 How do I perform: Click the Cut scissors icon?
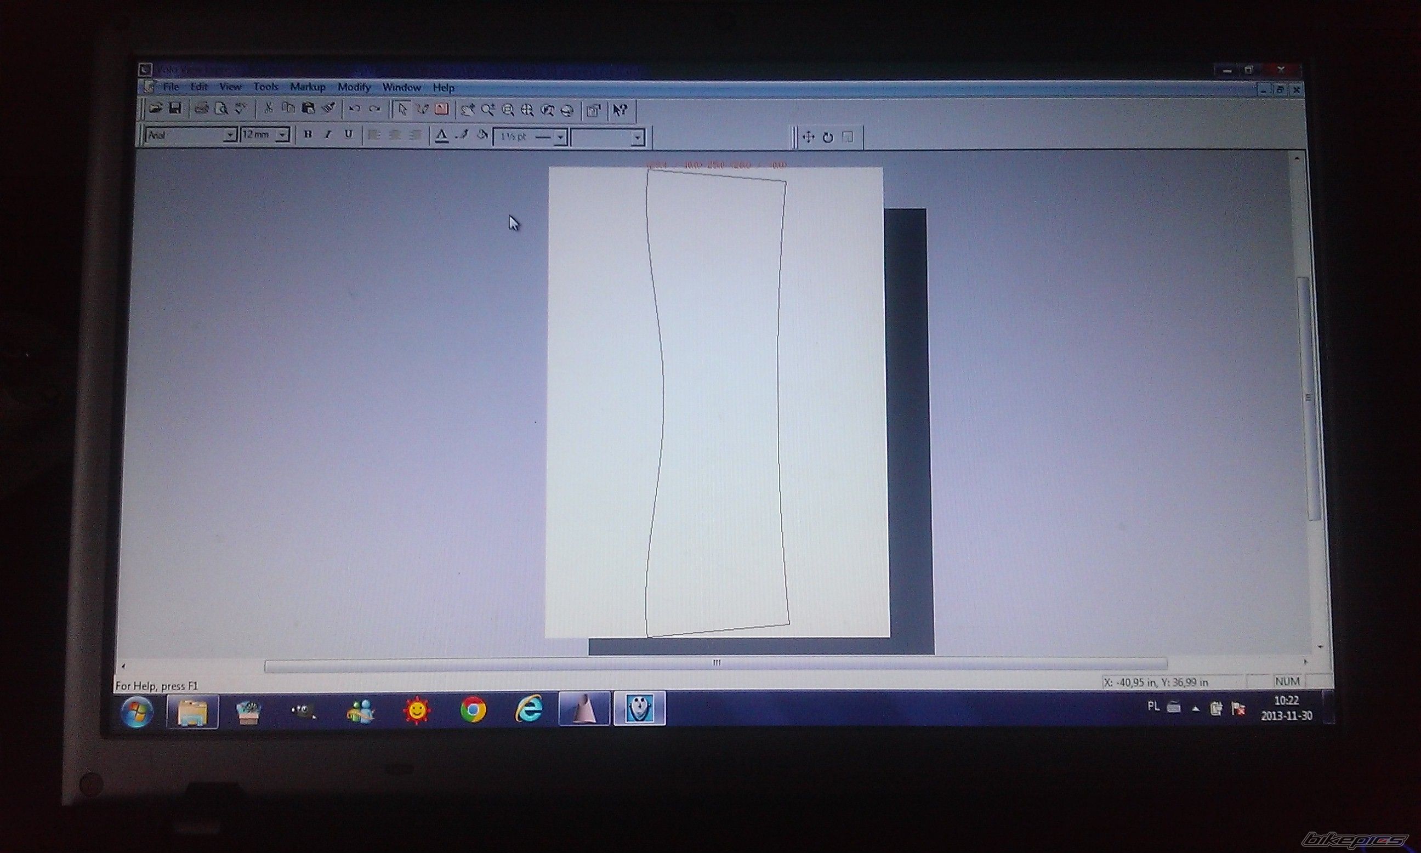(x=268, y=108)
